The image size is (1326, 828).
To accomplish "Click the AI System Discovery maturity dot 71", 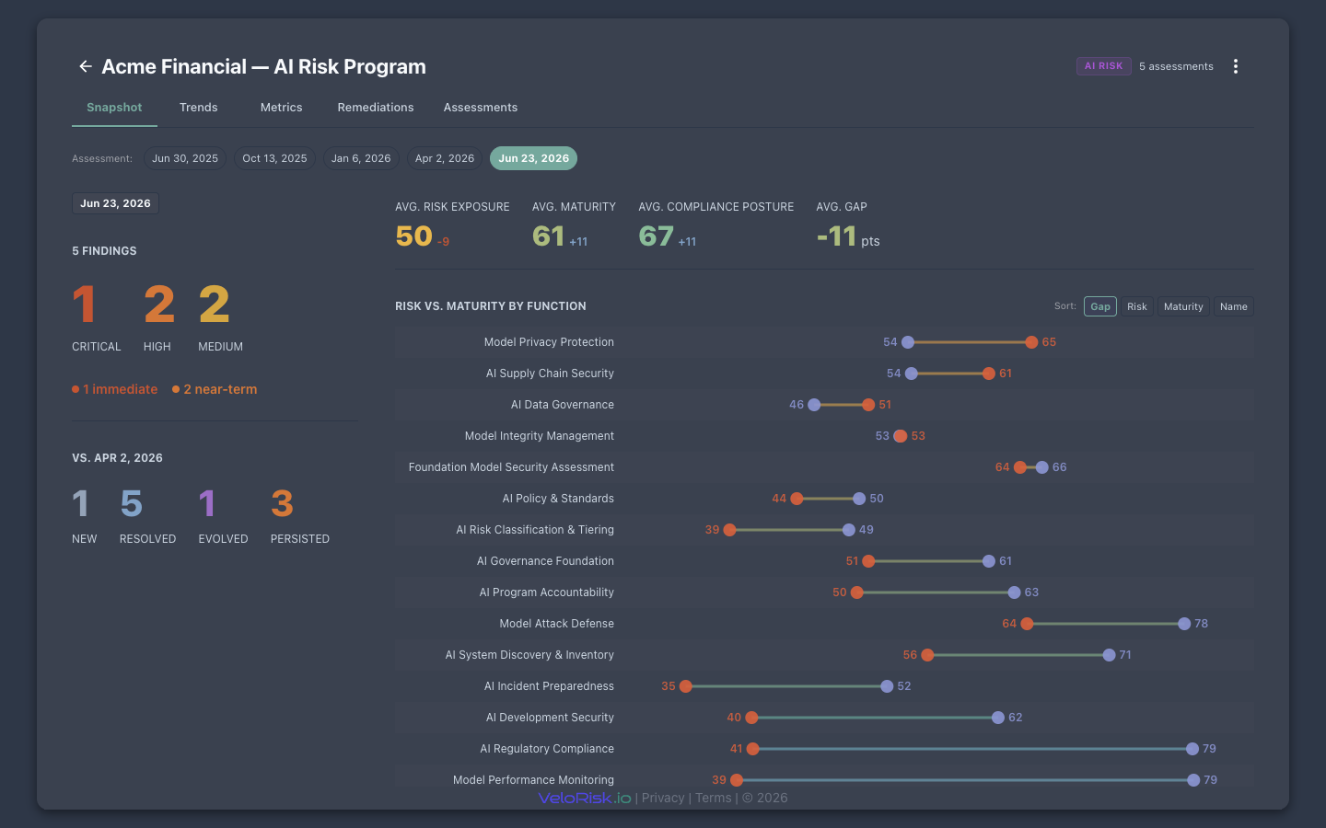I will [1110, 655].
